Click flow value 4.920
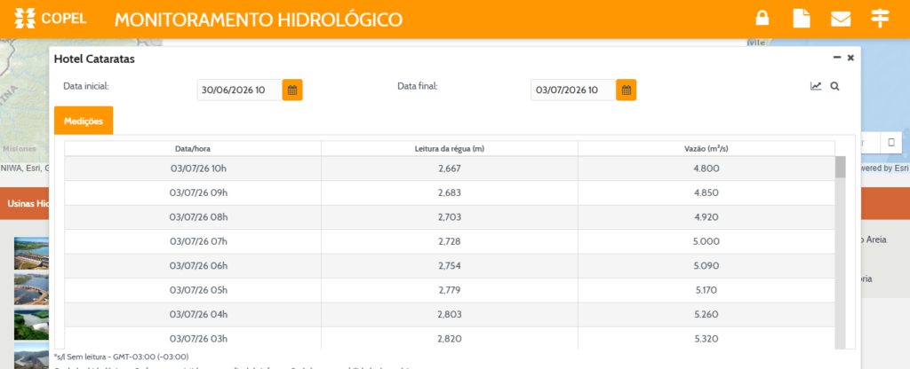Image resolution: width=910 pixels, height=369 pixels. (706, 217)
